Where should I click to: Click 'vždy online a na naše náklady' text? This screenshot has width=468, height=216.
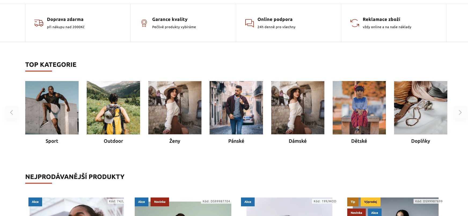click(387, 27)
